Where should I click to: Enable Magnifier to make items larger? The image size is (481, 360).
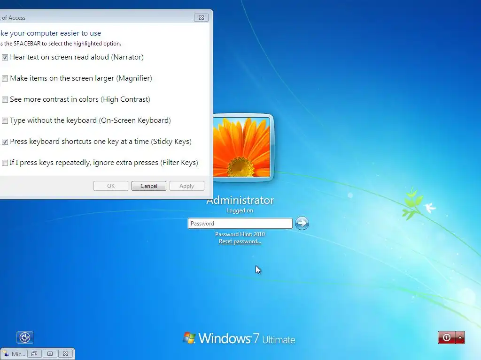[x=5, y=78]
